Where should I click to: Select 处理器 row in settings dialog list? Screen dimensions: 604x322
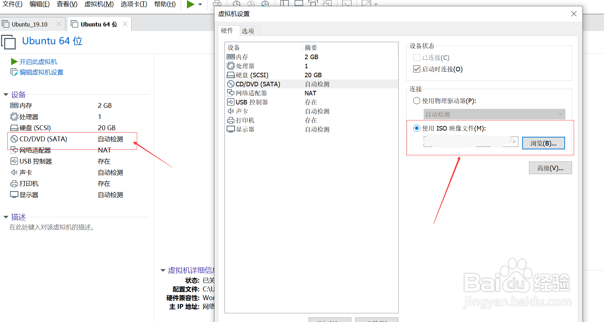coord(312,66)
